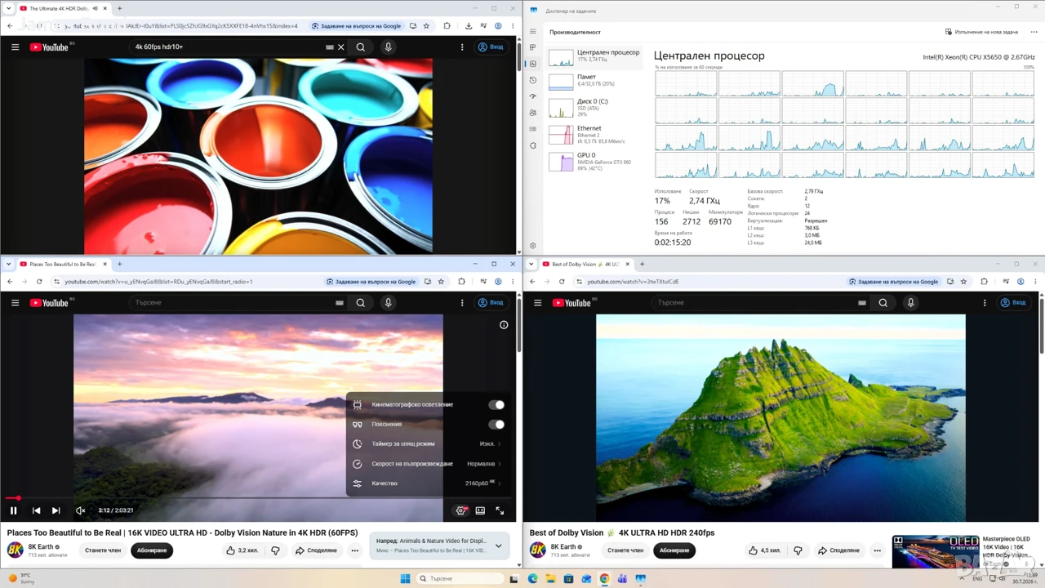Open more actions for Places Too Beautiful video
Viewport: 1045px width, 588px height.
tap(355, 550)
